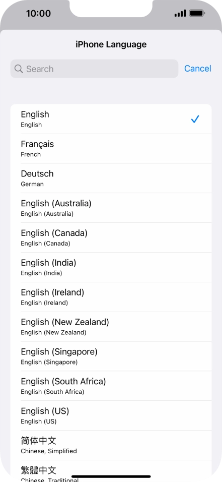The height and width of the screenshot is (482, 222).
Task: Select English as iPhone language
Action: [x=111, y=119]
